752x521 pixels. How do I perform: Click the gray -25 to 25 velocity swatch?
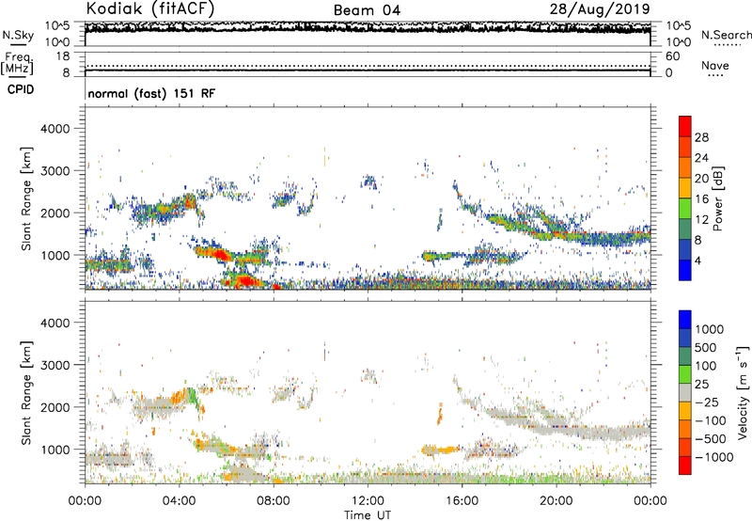pyautogui.click(x=685, y=393)
